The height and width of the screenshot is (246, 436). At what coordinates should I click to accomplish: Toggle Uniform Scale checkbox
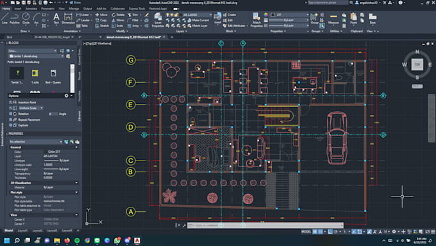pyautogui.click(x=11, y=108)
